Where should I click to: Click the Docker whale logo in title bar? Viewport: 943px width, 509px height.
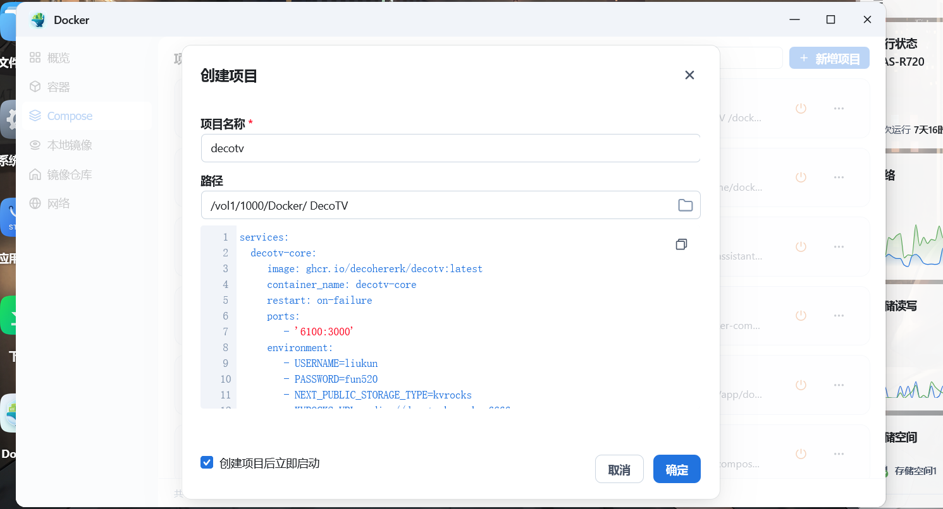pyautogui.click(x=38, y=20)
